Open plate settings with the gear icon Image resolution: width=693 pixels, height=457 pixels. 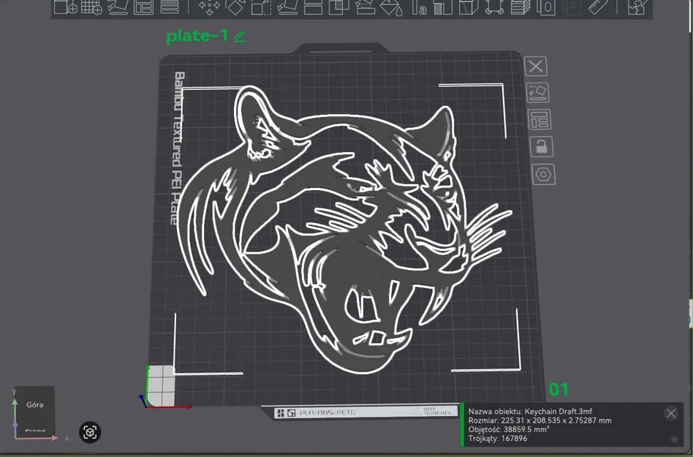click(542, 174)
